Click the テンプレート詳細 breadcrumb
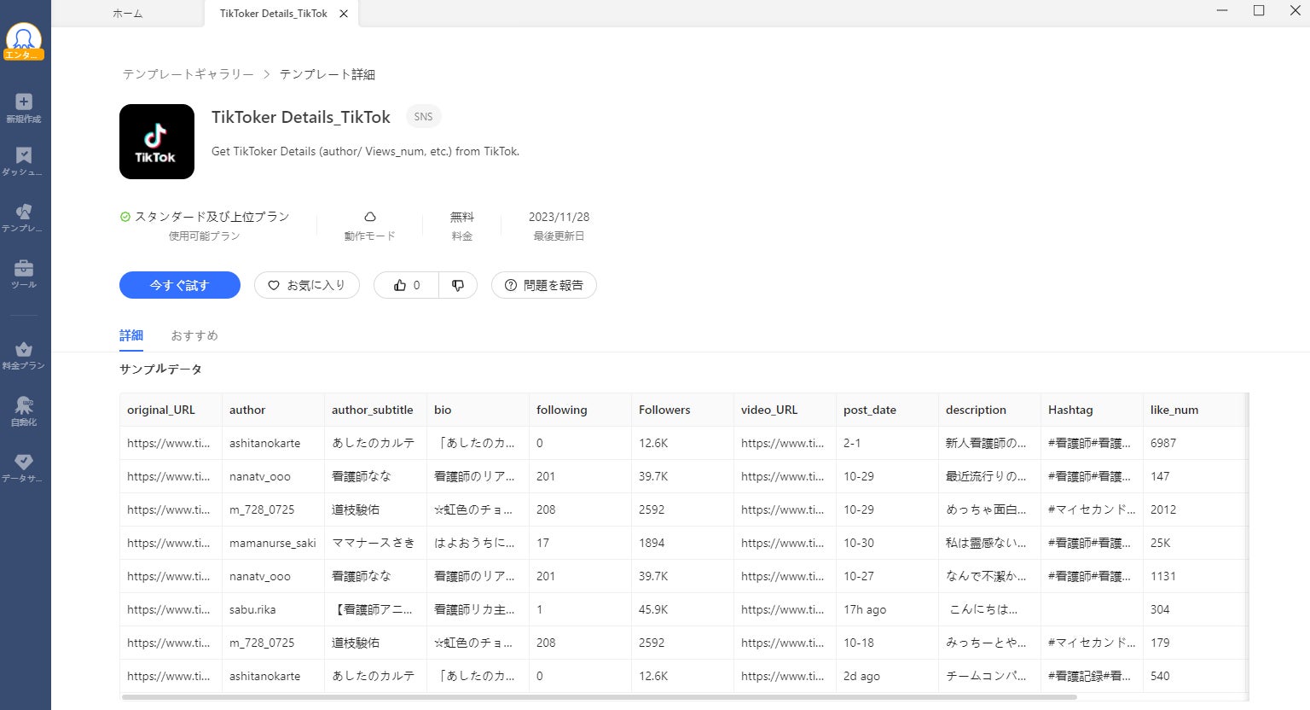Image resolution: width=1310 pixels, height=710 pixels. pos(327,74)
